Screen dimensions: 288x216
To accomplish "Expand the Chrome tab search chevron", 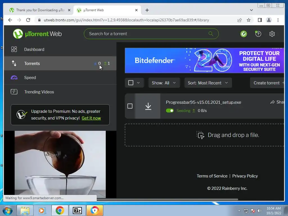I will pos(251,10).
